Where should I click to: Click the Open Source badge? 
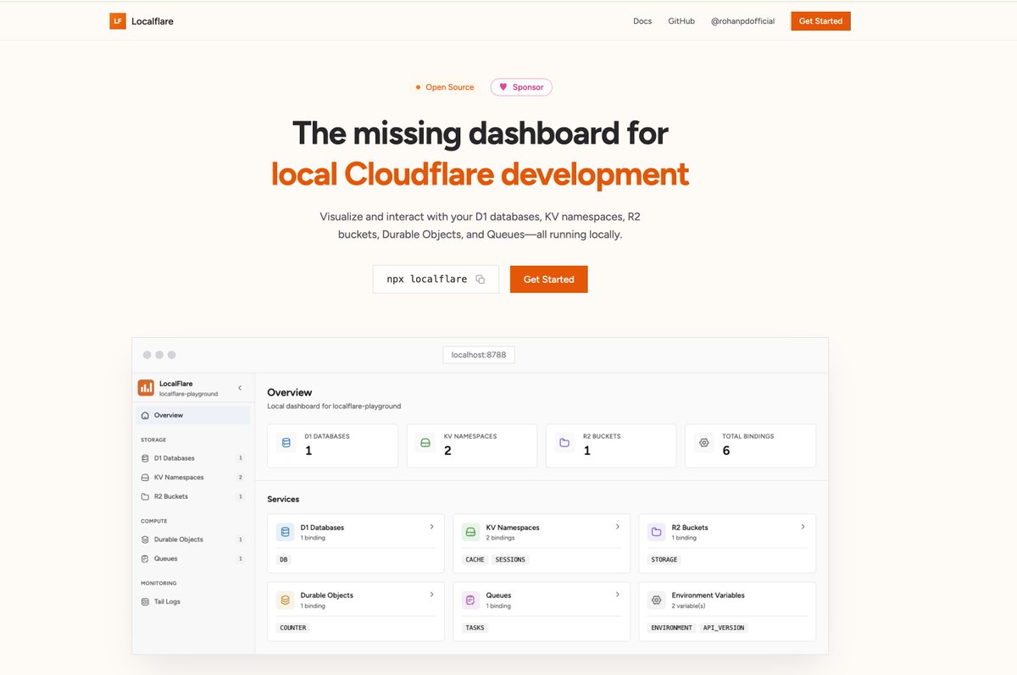click(x=445, y=87)
